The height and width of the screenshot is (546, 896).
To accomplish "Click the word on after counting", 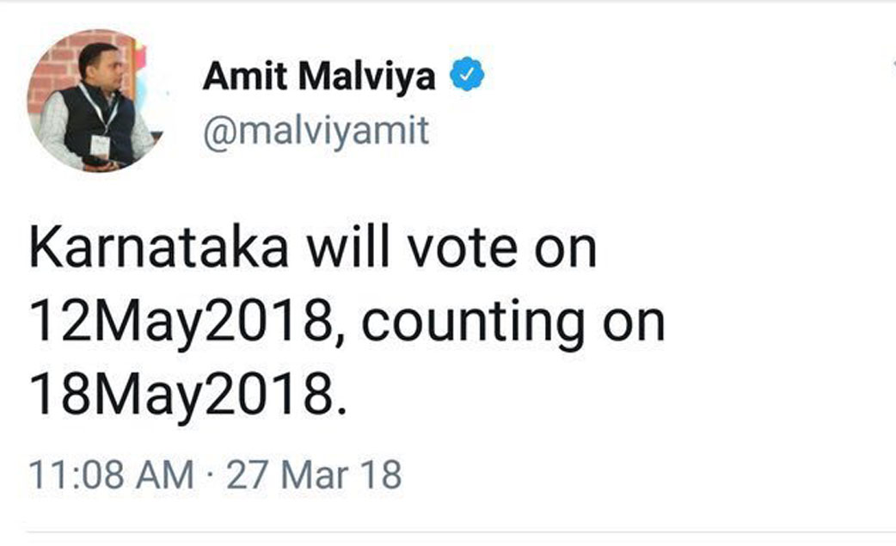I will (633, 325).
